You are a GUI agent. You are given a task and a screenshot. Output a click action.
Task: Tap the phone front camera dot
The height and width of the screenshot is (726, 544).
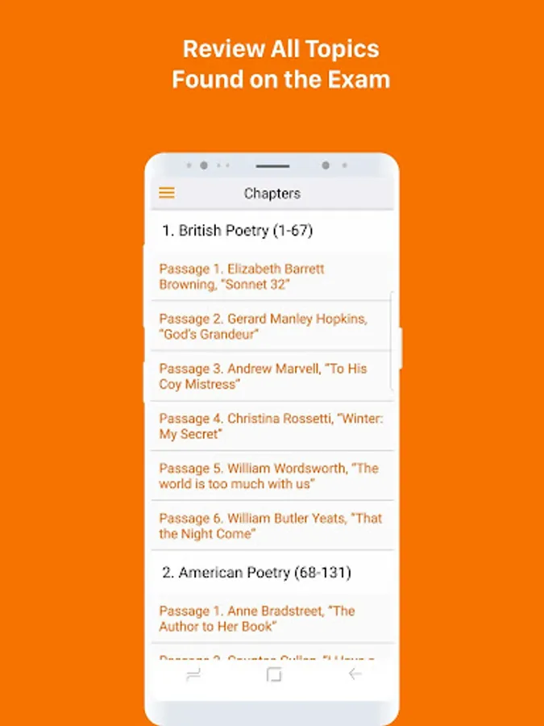tap(326, 165)
